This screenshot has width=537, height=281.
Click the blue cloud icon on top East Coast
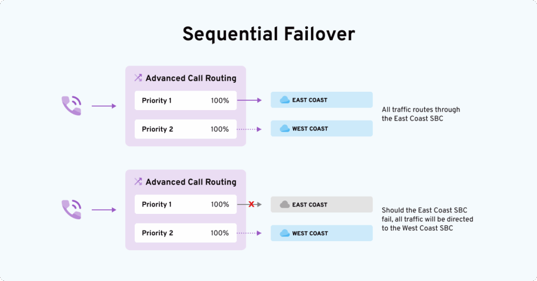tap(285, 100)
